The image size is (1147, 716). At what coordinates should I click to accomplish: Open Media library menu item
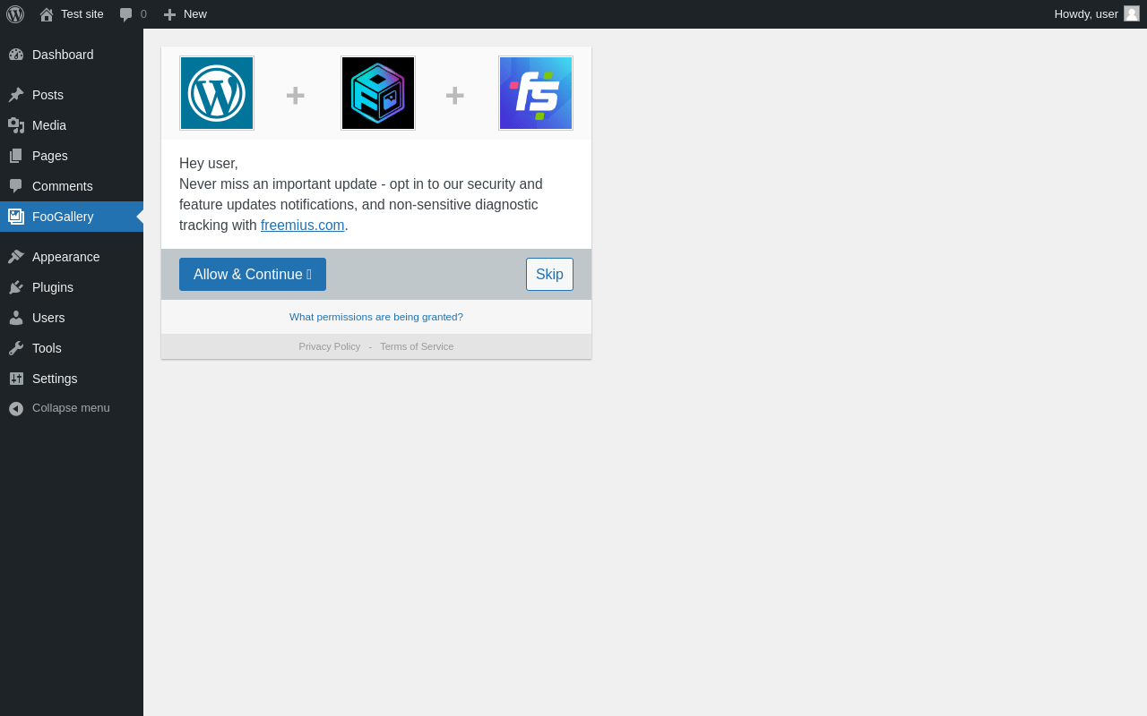click(49, 125)
